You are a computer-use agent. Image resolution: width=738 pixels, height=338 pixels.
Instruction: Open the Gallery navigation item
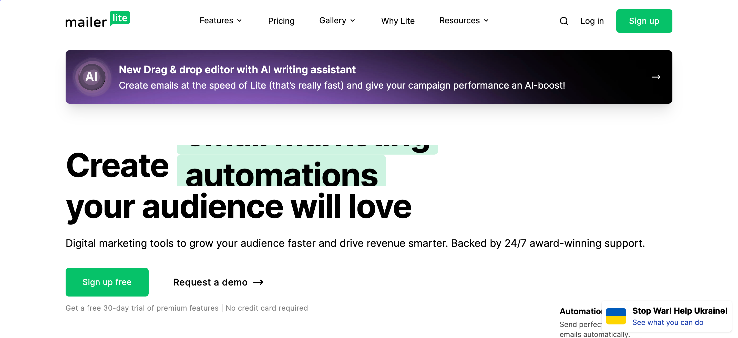tap(337, 20)
